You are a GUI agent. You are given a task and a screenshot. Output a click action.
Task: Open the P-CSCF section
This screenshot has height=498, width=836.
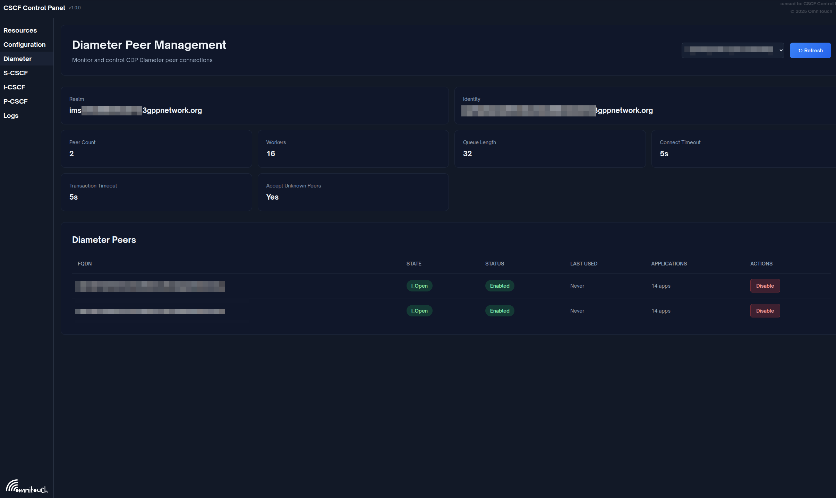pos(16,101)
